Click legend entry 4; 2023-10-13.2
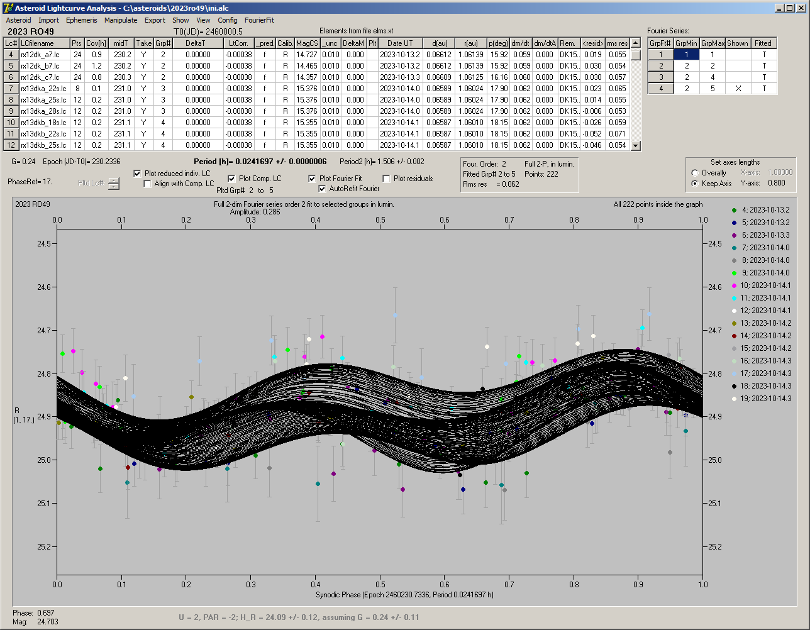Screen dimensions: 810x630 click(x=760, y=210)
